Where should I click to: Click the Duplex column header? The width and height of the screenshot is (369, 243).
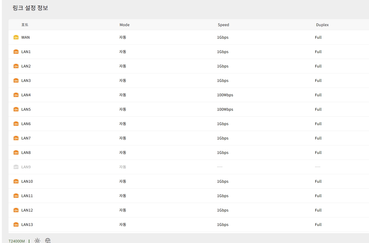(x=322, y=25)
